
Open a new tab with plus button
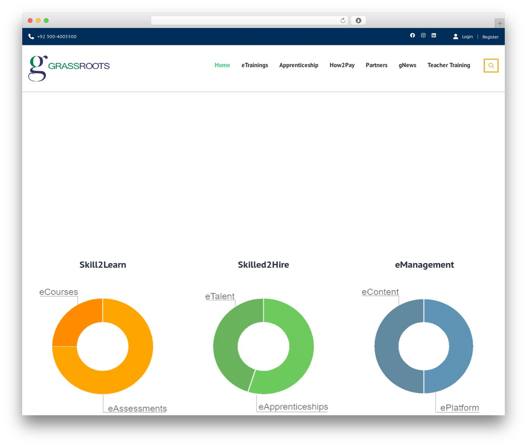tap(499, 24)
